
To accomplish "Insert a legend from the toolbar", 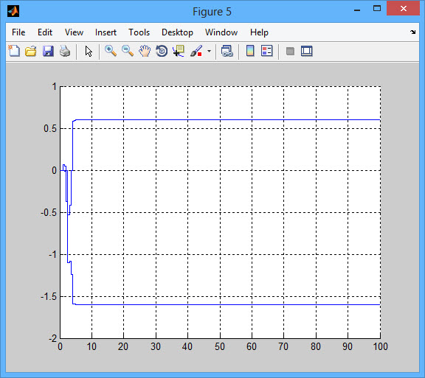I will 266,51.
